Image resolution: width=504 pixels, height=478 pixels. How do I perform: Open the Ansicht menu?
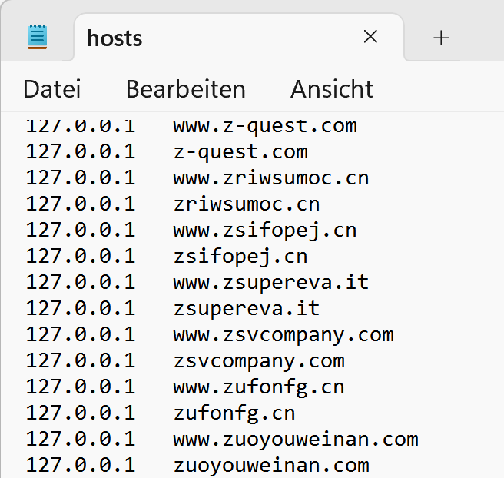pyautogui.click(x=332, y=89)
